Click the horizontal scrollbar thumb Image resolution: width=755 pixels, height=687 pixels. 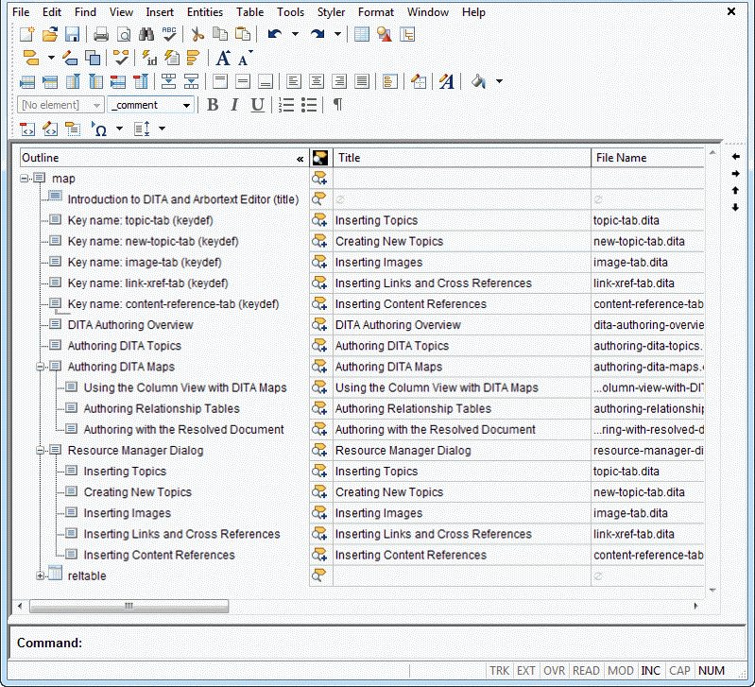pyautogui.click(x=129, y=606)
